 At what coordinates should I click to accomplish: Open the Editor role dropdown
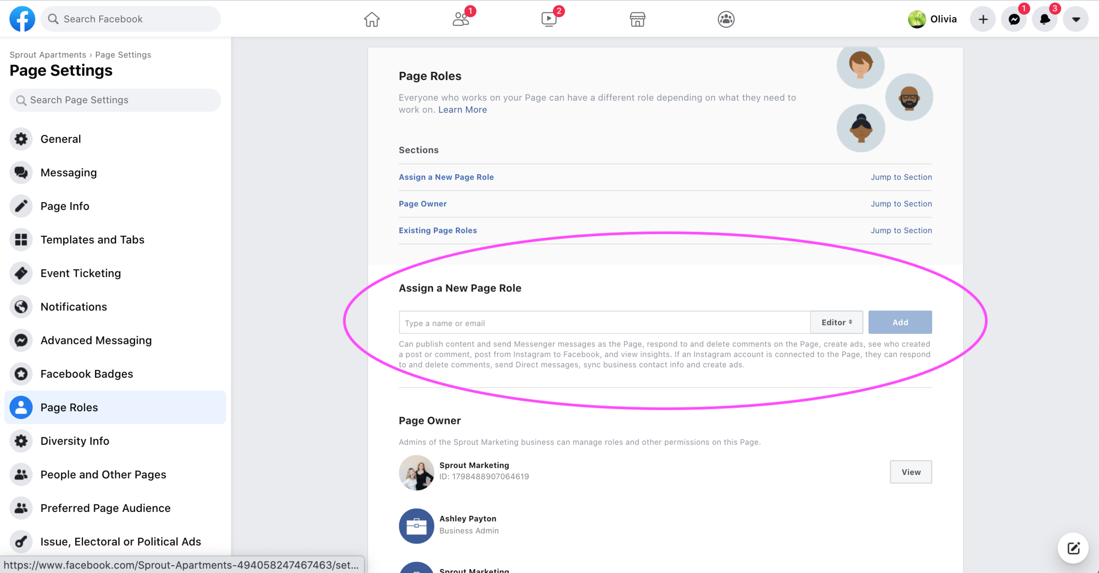tap(837, 322)
